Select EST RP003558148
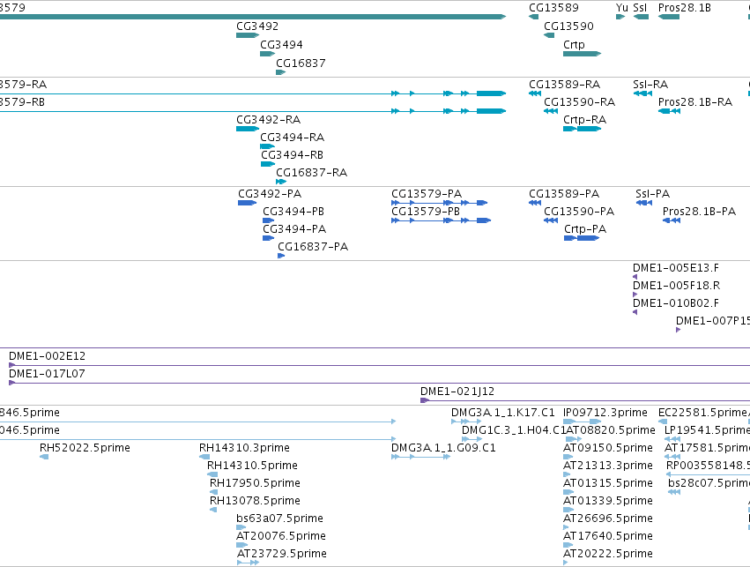 click(x=708, y=474)
